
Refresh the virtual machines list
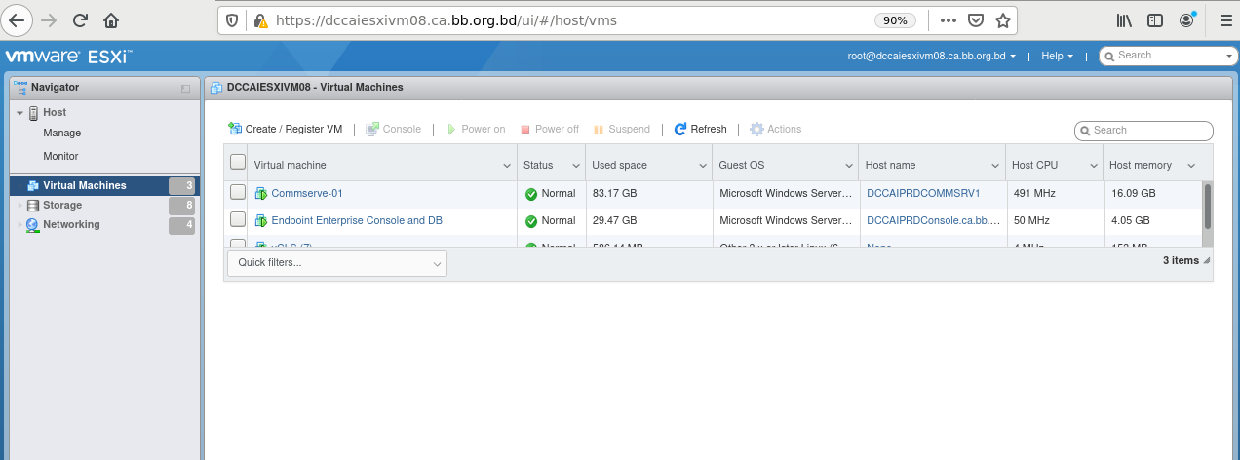pyautogui.click(x=700, y=129)
